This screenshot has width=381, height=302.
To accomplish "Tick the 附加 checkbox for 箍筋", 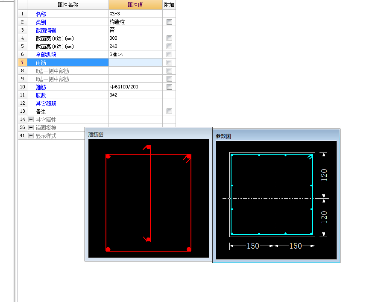I will pos(170,87).
